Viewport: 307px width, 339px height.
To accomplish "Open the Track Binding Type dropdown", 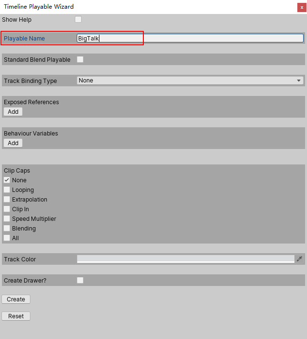I will click(x=190, y=81).
